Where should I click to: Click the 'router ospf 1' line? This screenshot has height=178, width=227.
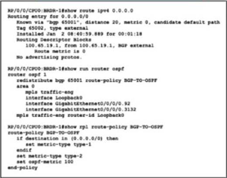[27, 75]
